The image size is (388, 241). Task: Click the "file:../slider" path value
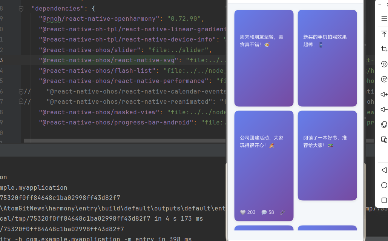[178, 50]
